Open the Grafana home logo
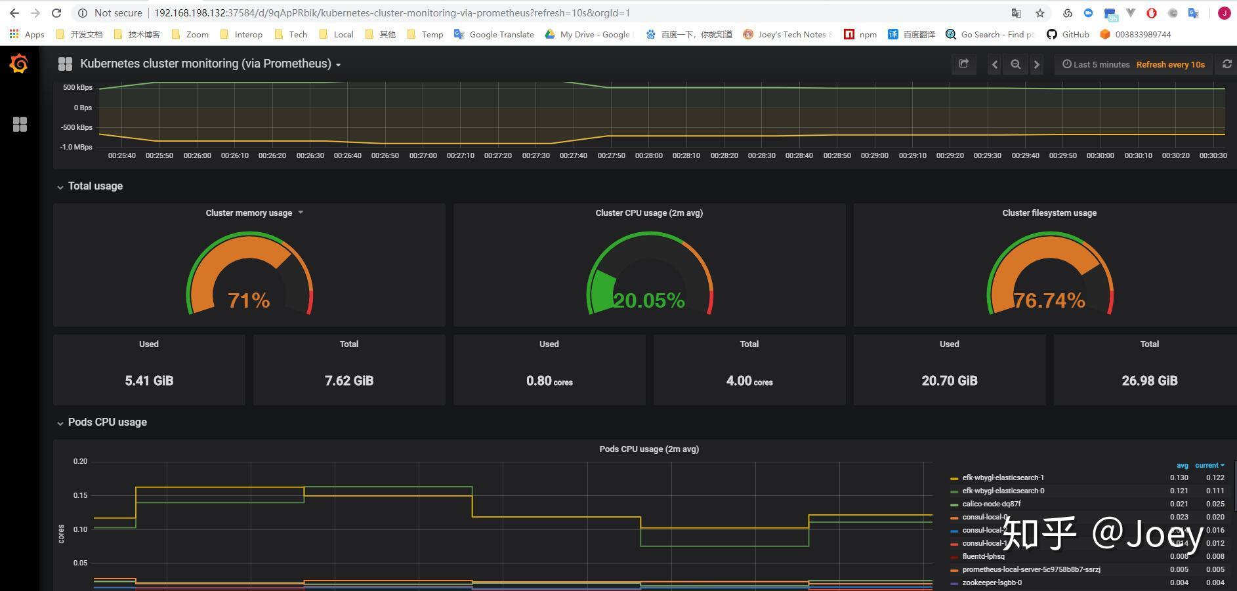Viewport: 1237px width, 591px height. click(x=18, y=64)
